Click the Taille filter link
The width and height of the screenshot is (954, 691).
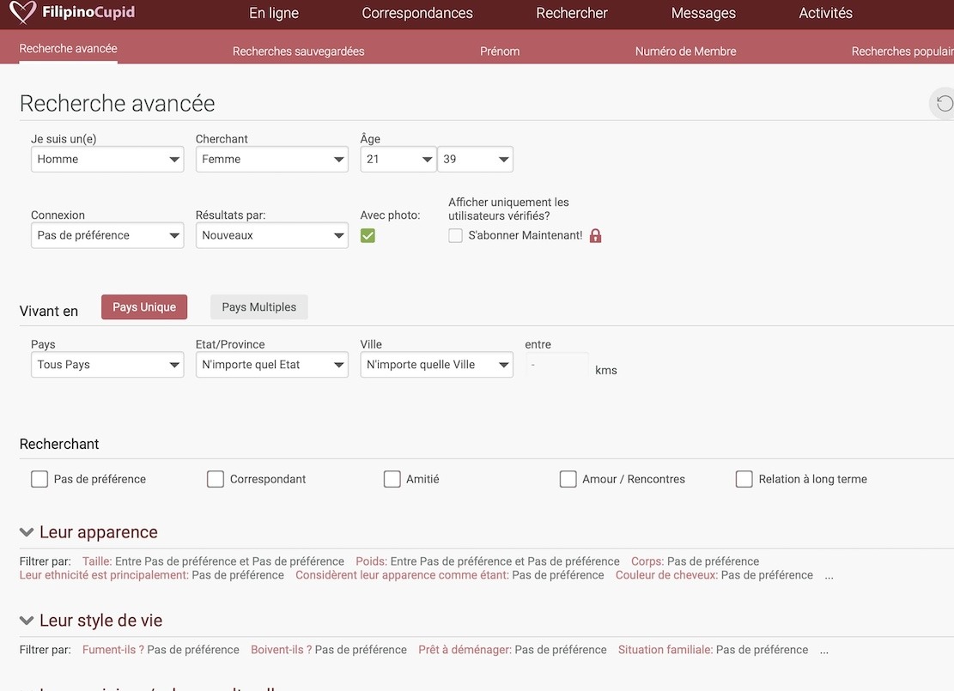[96, 561]
